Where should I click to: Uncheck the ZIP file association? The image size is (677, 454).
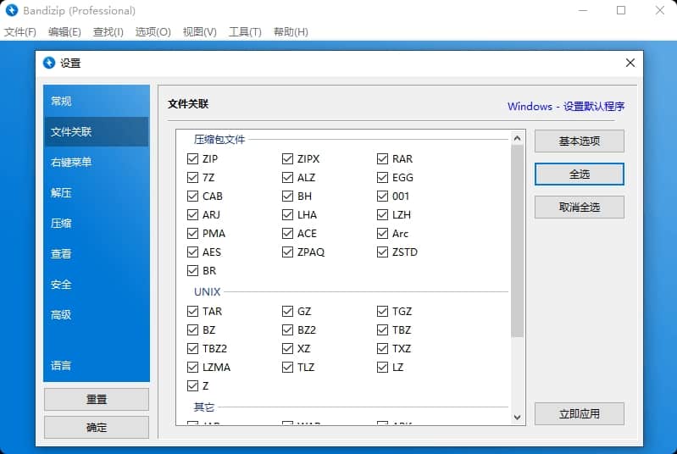(x=192, y=158)
